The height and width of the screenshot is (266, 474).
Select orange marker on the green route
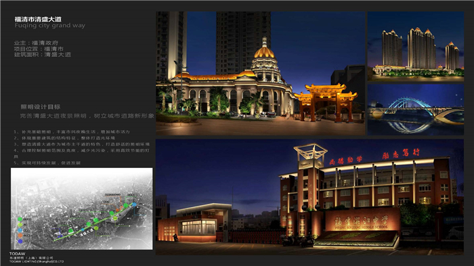click(x=117, y=210)
